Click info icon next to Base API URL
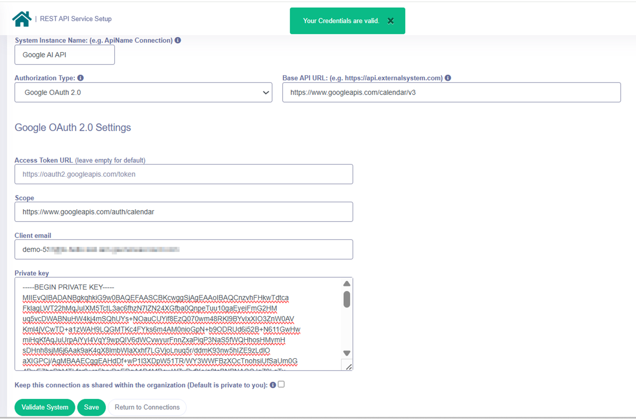Viewport: 636px width, 419px height. [x=448, y=78]
